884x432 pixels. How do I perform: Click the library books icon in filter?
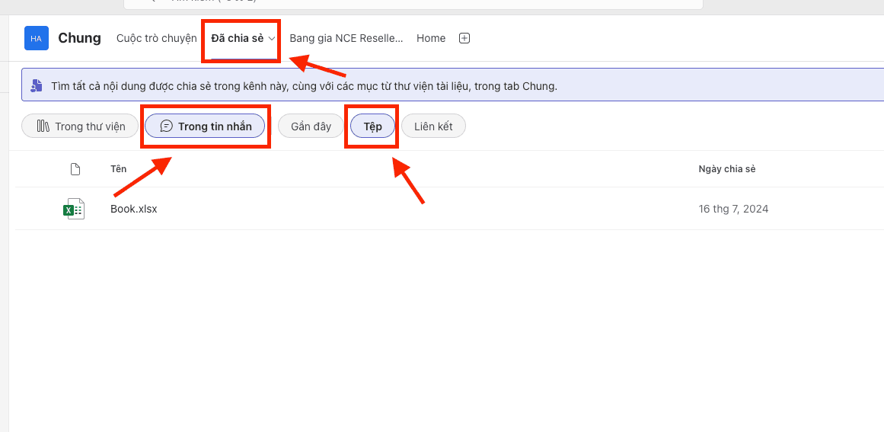tap(43, 126)
